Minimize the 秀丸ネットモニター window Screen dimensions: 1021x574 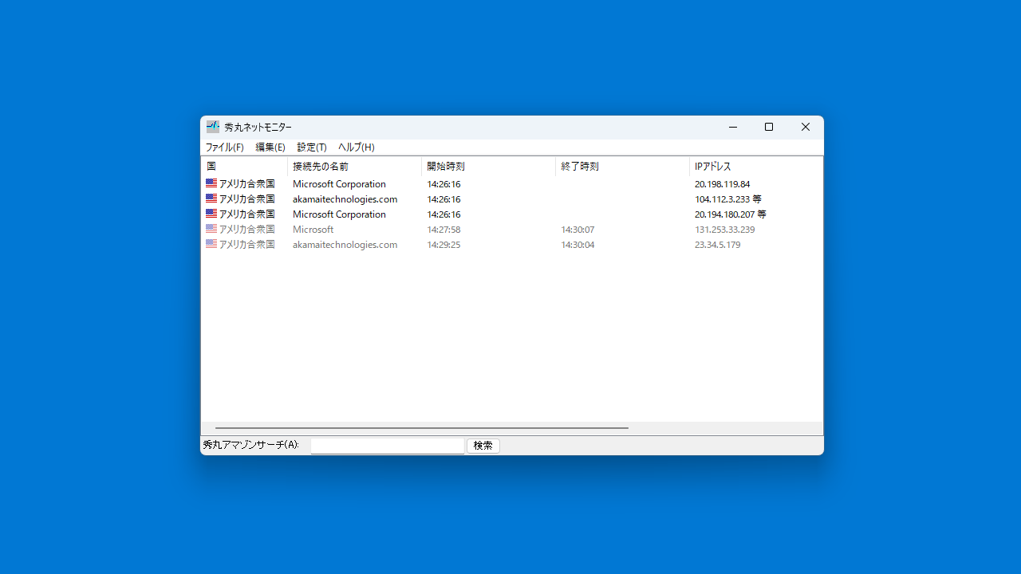point(732,127)
